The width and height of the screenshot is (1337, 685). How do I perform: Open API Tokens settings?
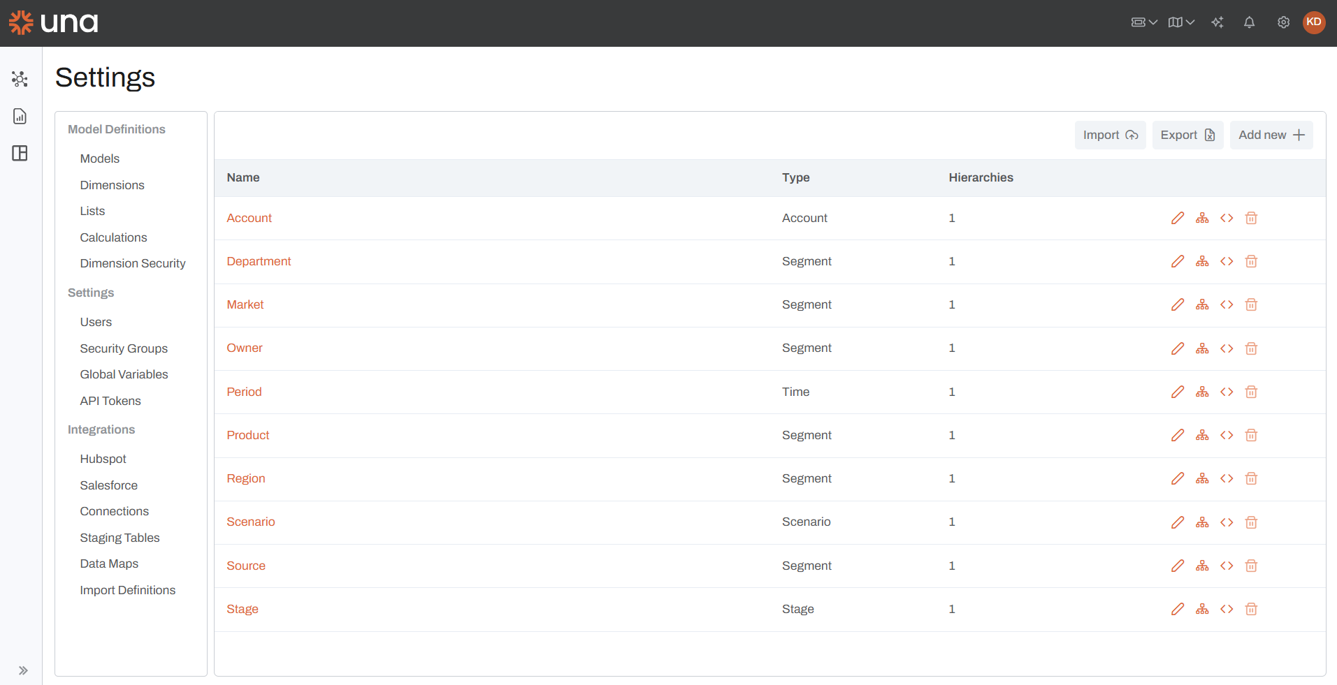pyautogui.click(x=110, y=401)
